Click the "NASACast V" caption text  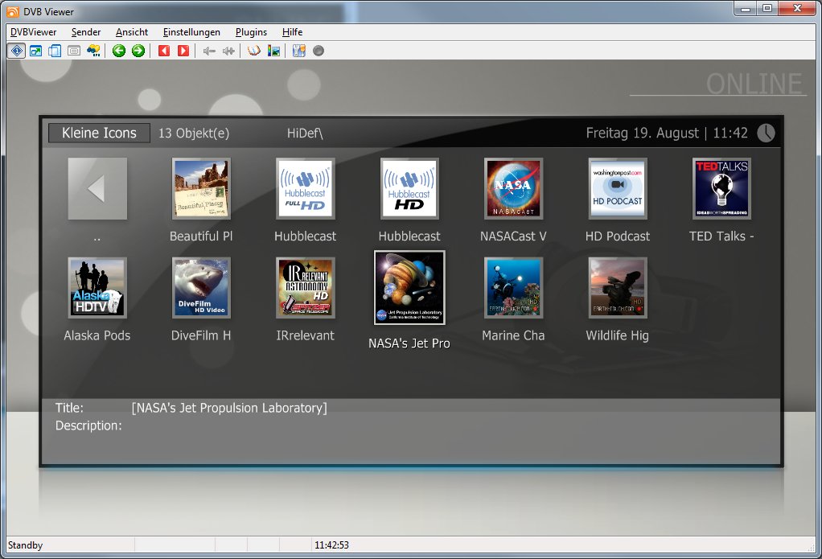513,236
